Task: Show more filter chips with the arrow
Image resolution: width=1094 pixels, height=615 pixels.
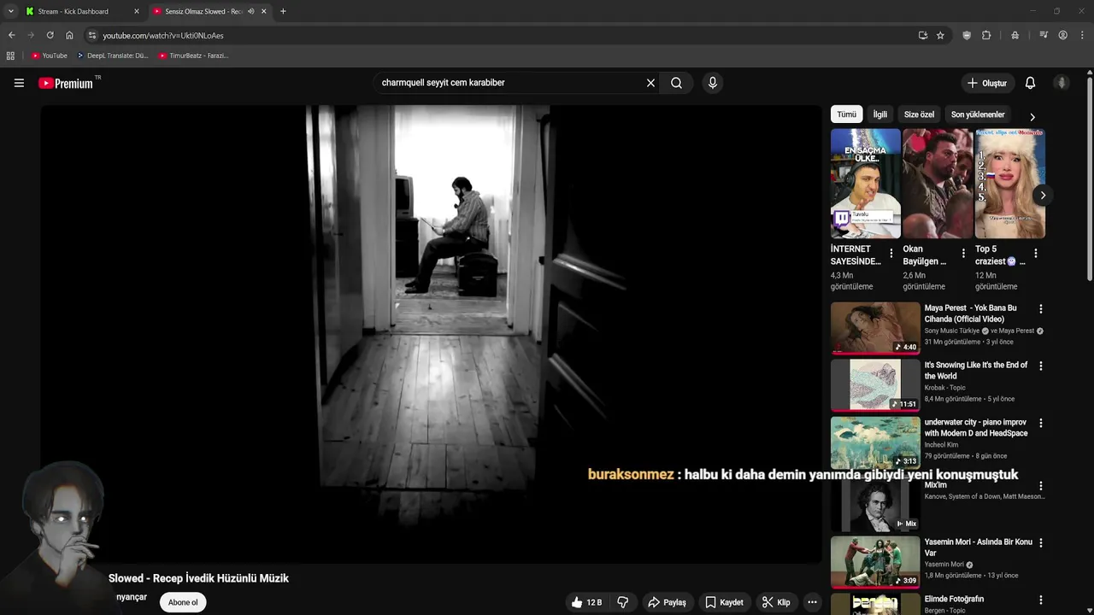Action: click(1032, 116)
